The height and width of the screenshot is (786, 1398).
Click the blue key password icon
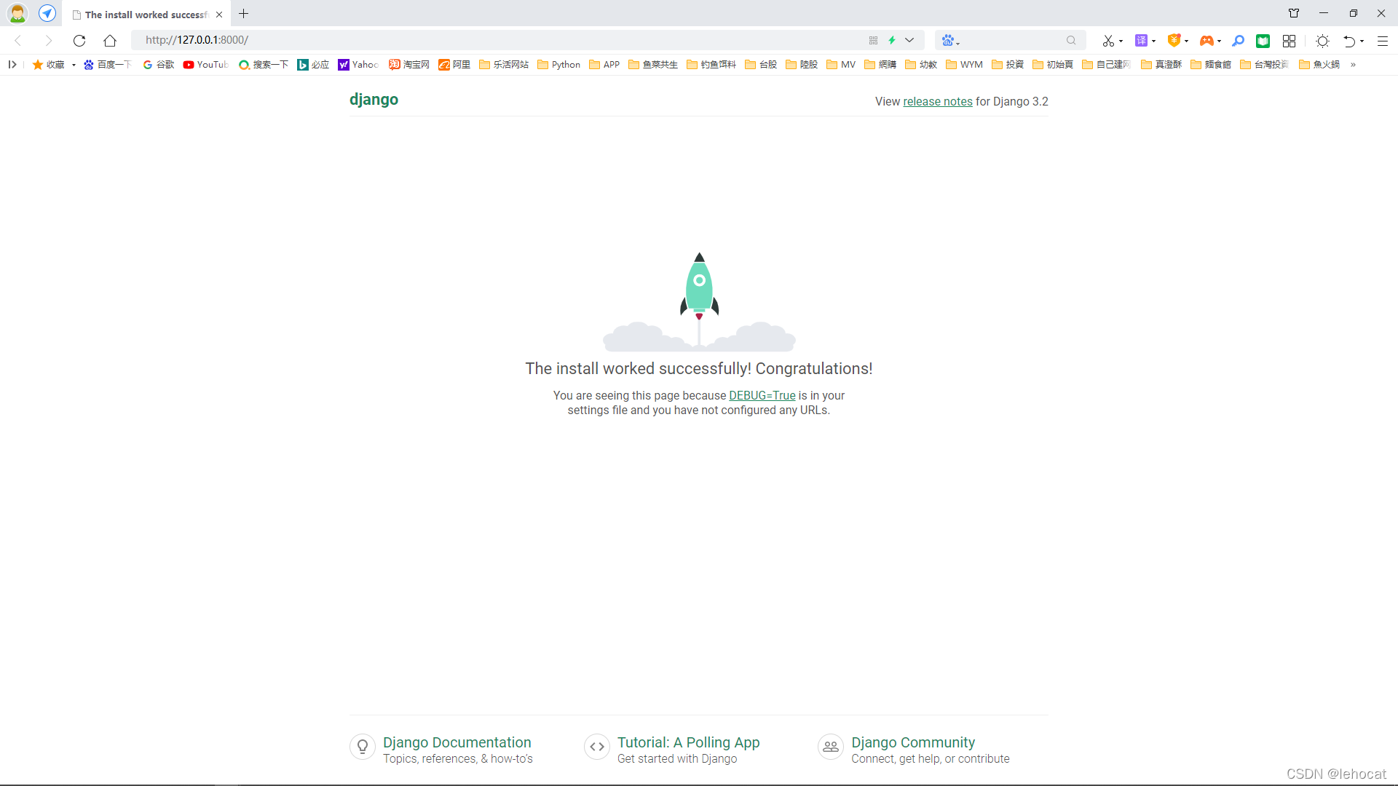coord(1238,41)
